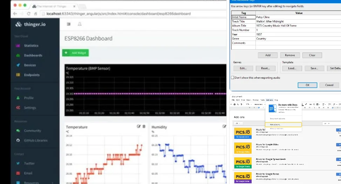Click the Artist Name value field
Screen dimensions: 341x184
298,17
